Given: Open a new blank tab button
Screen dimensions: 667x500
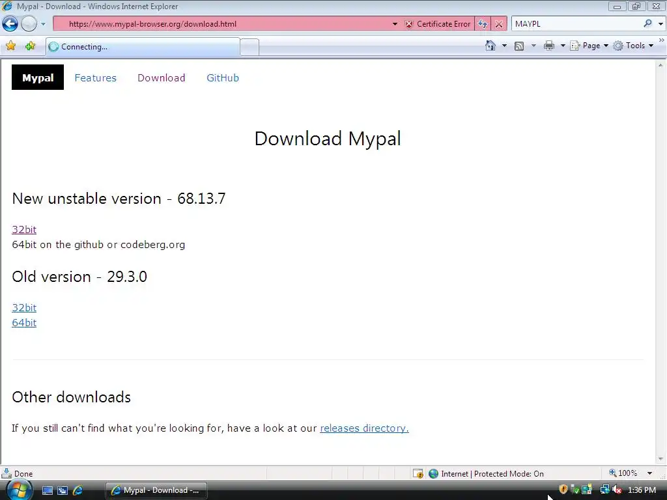Looking at the screenshot, I should click(x=249, y=47).
